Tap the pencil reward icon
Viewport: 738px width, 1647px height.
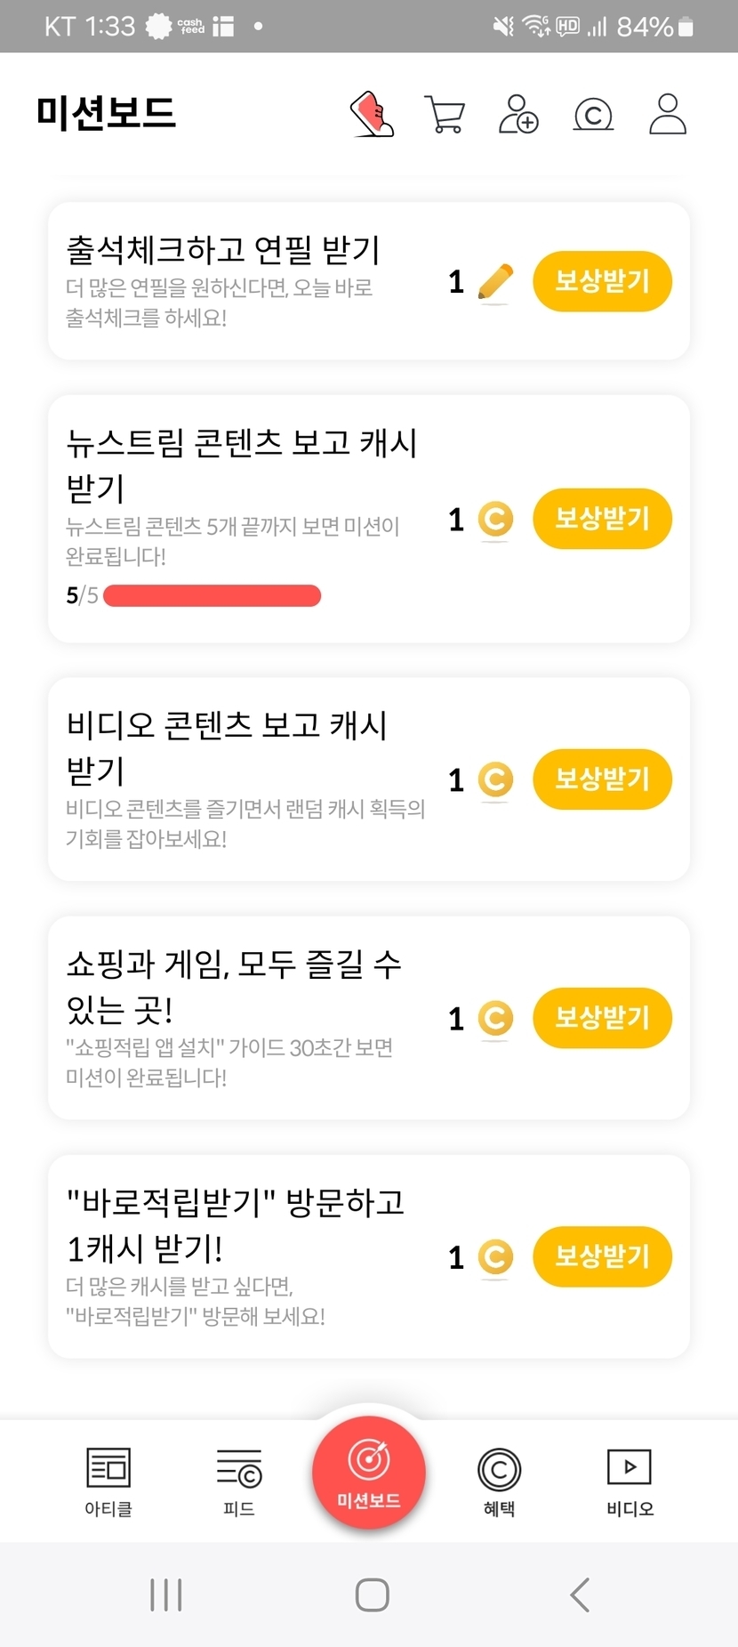click(495, 282)
